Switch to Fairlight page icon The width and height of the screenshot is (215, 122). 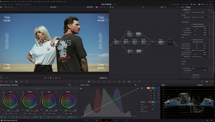click(x=116, y=120)
